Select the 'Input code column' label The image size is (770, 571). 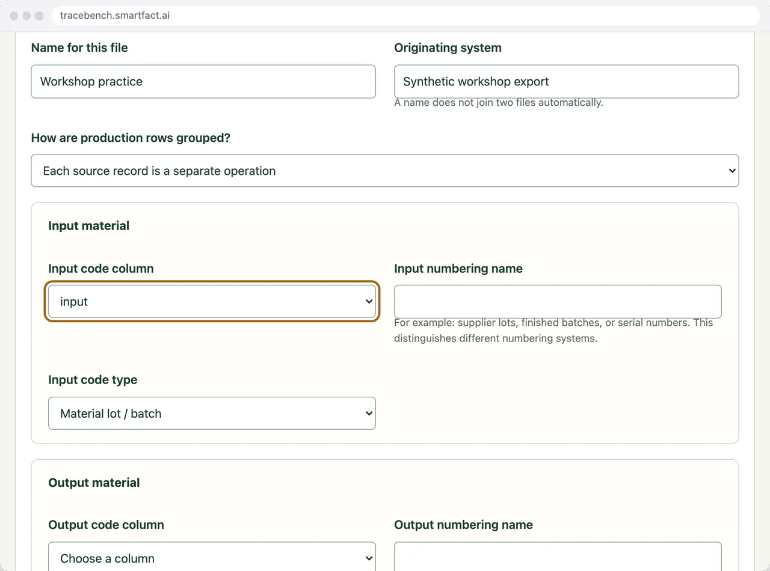point(101,269)
